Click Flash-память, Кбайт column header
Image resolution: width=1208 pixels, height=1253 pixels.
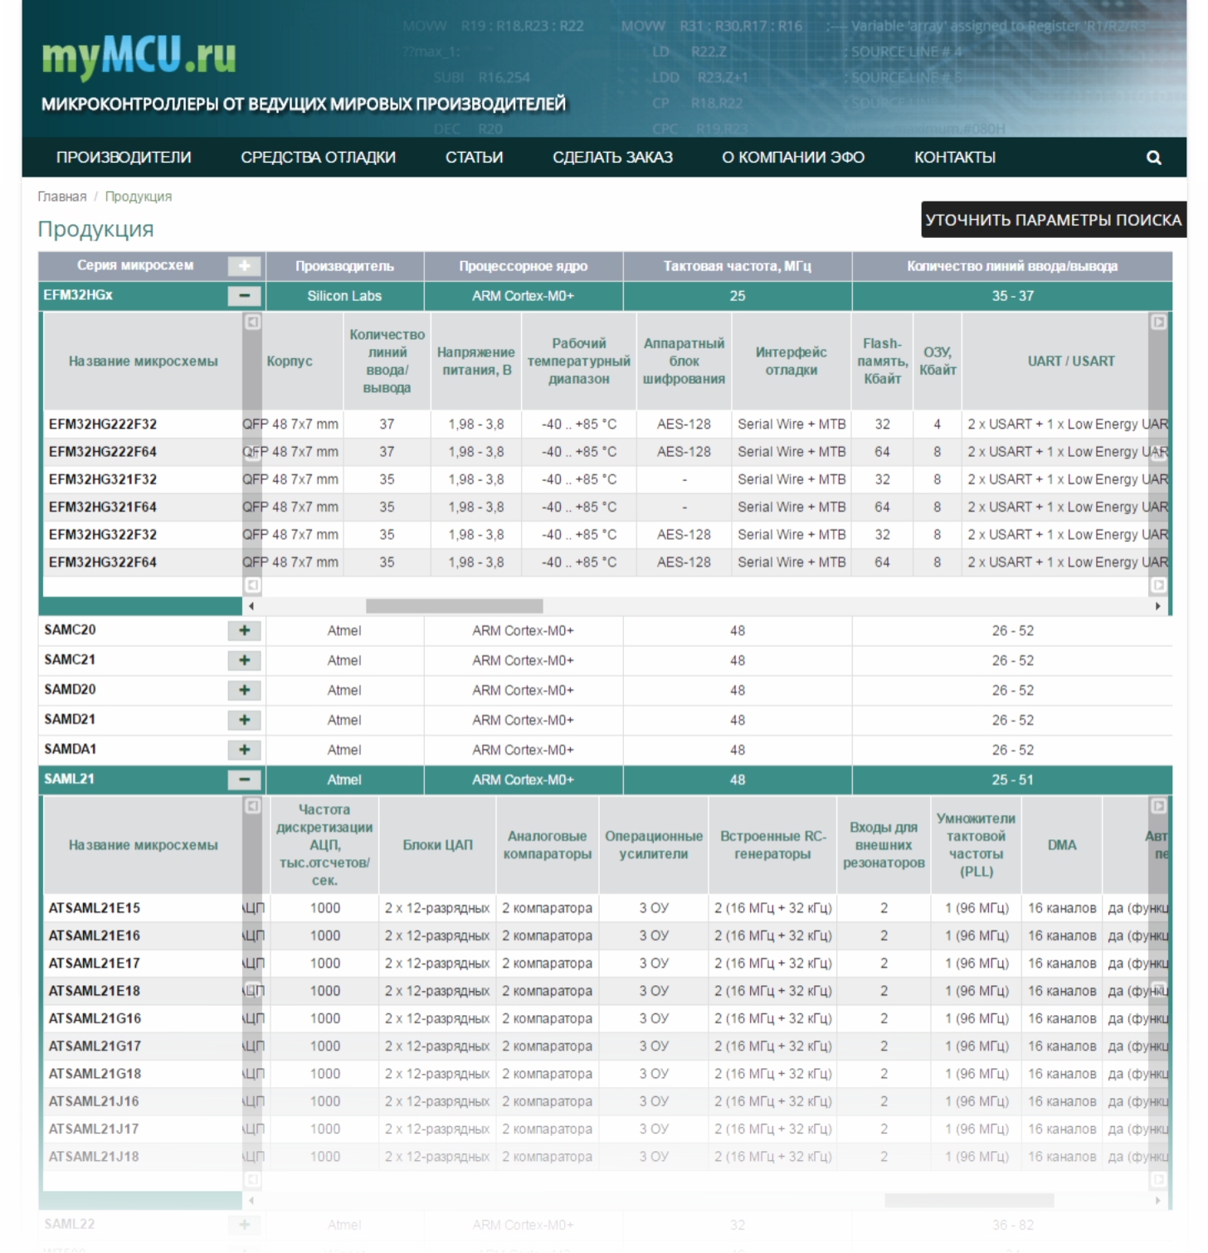tap(882, 361)
